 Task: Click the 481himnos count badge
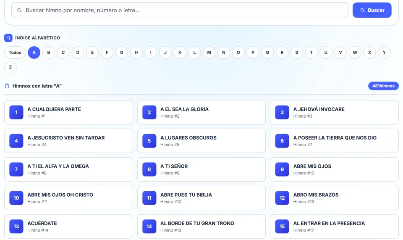(383, 86)
